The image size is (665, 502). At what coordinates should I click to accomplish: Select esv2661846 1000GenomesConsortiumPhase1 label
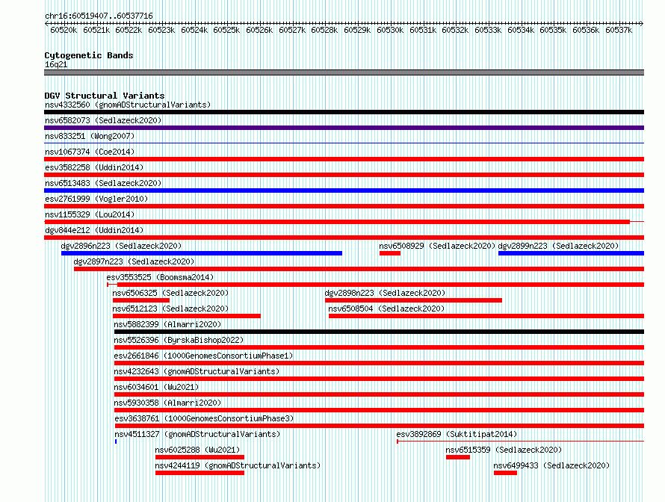203,356
